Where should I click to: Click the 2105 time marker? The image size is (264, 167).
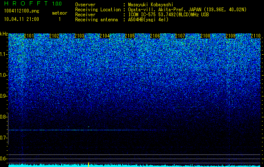(x=130, y=36)
